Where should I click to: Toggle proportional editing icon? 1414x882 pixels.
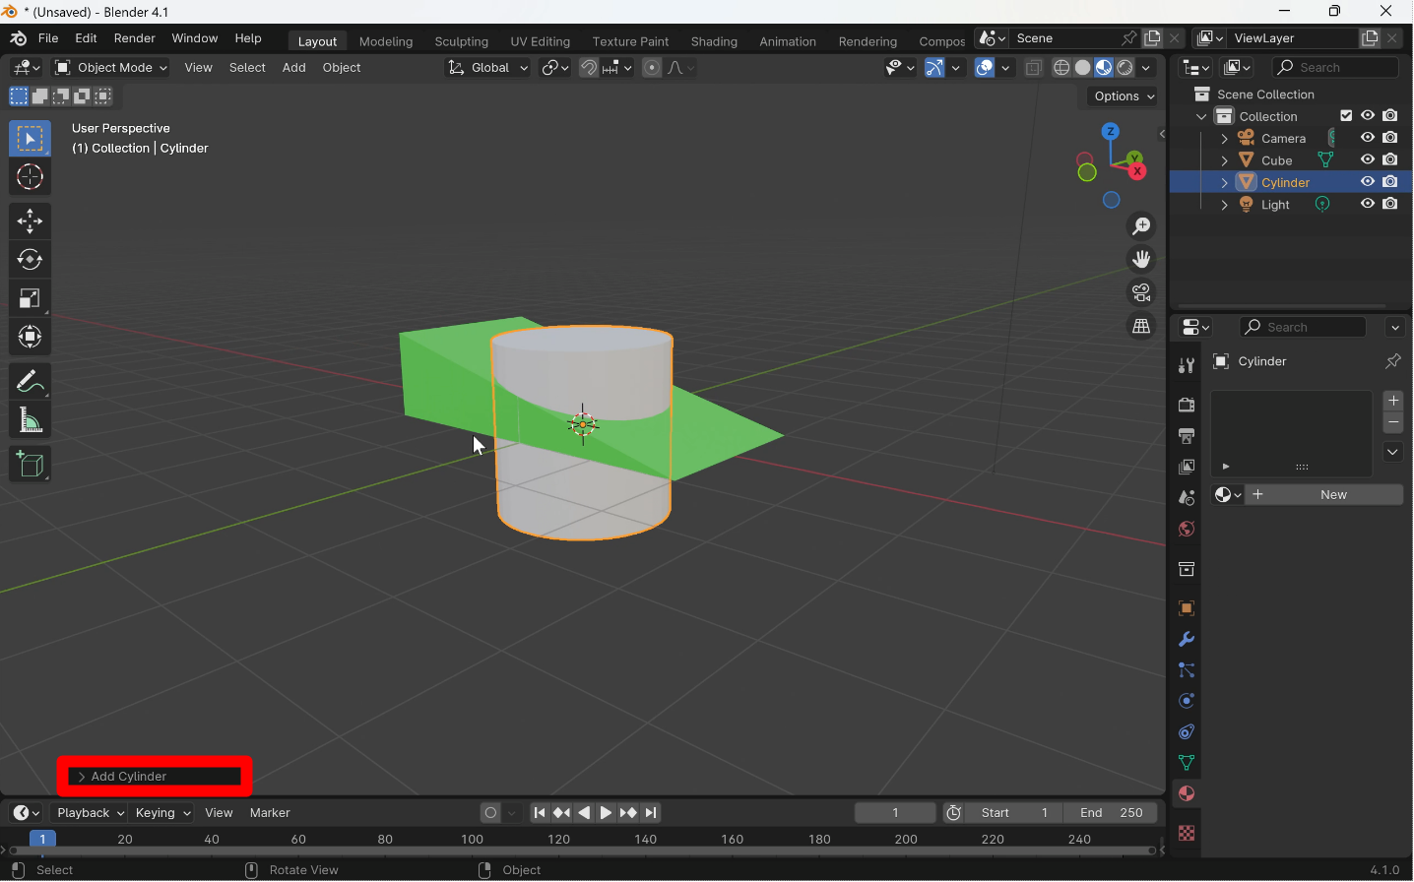(652, 68)
